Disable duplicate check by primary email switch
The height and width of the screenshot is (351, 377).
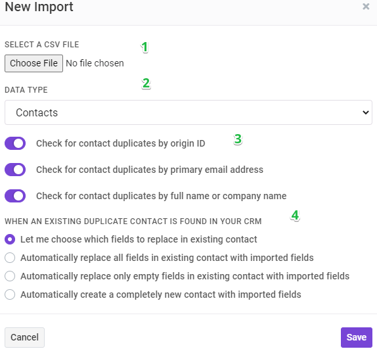coord(15,170)
